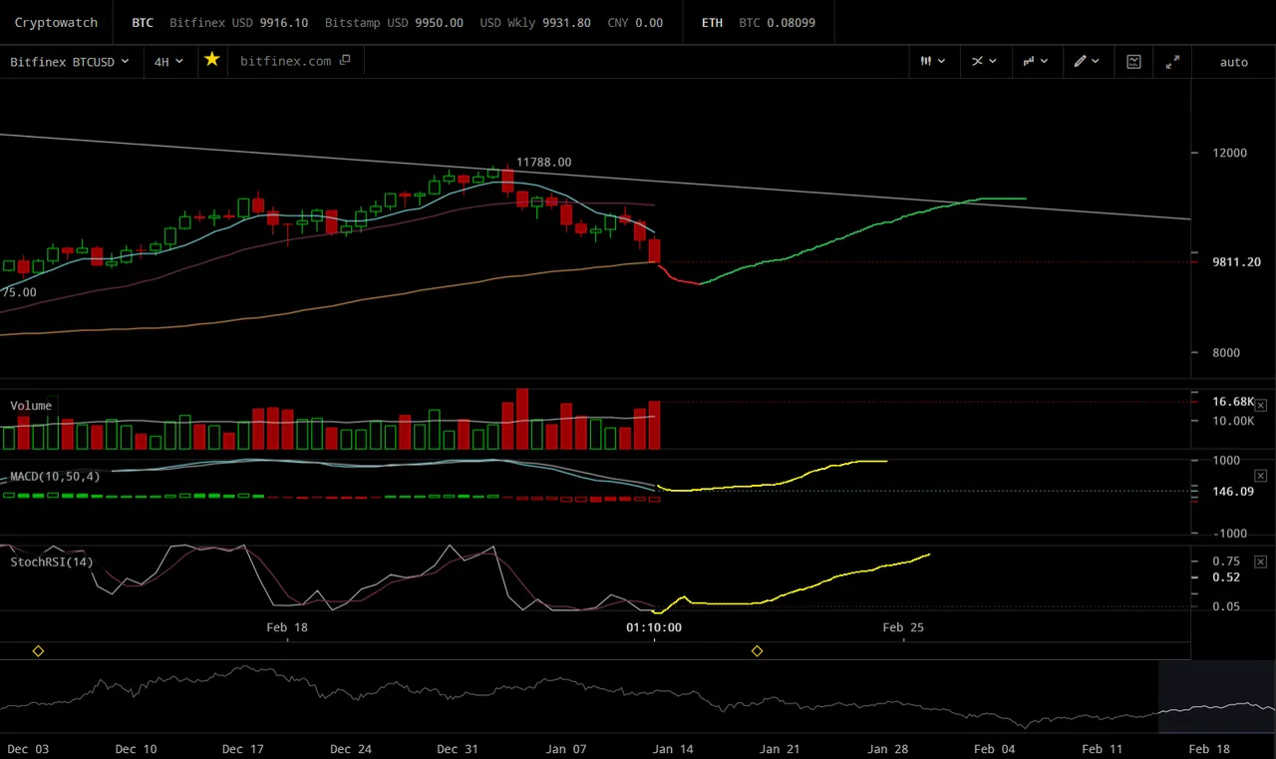Viewport: 1276px width, 759px height.
Task: Open the candlestick chart type dropdown
Action: pos(933,62)
